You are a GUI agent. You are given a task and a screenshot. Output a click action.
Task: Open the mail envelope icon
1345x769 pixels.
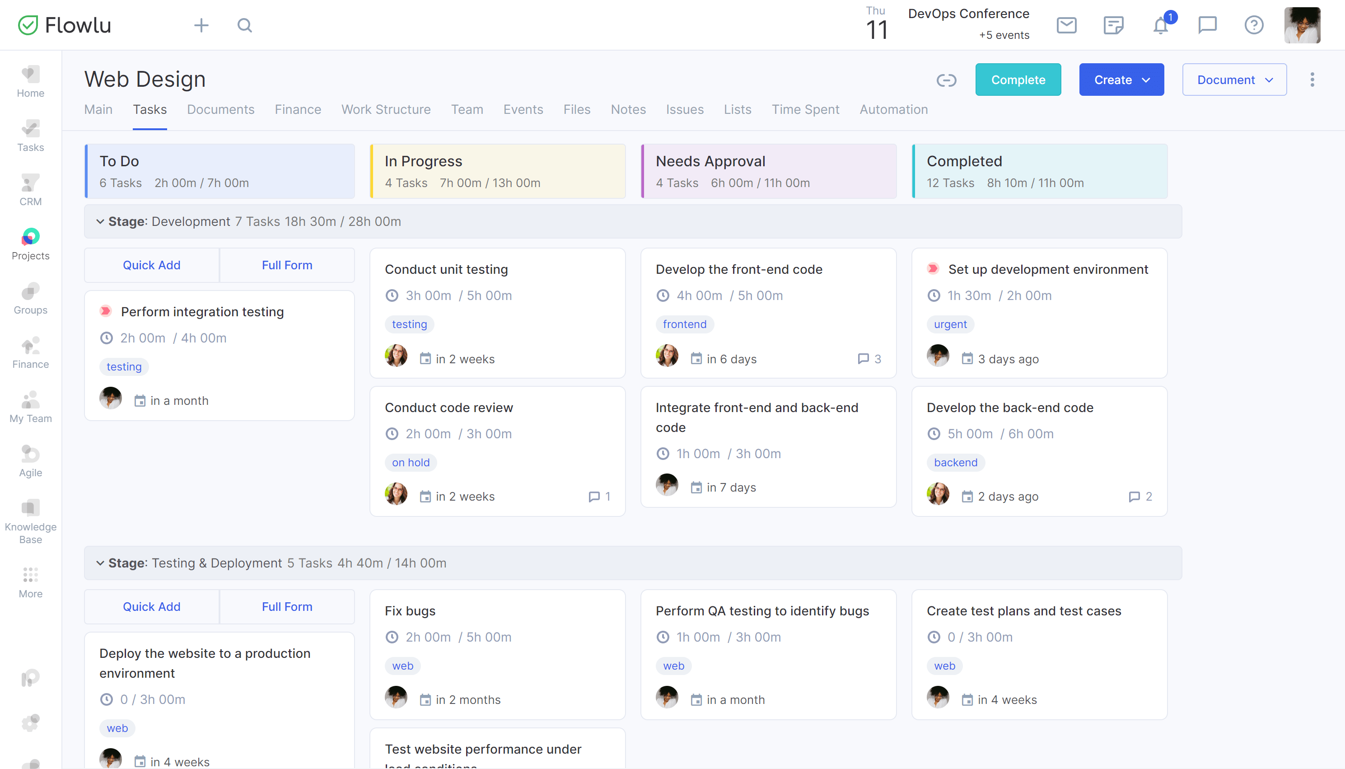(1066, 25)
